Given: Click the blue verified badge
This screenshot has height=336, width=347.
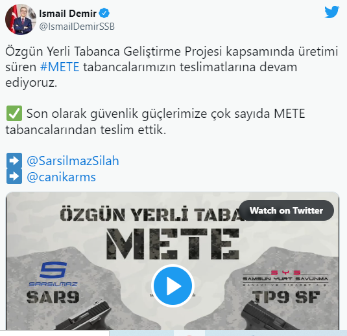Looking at the screenshot, I should 104,13.
